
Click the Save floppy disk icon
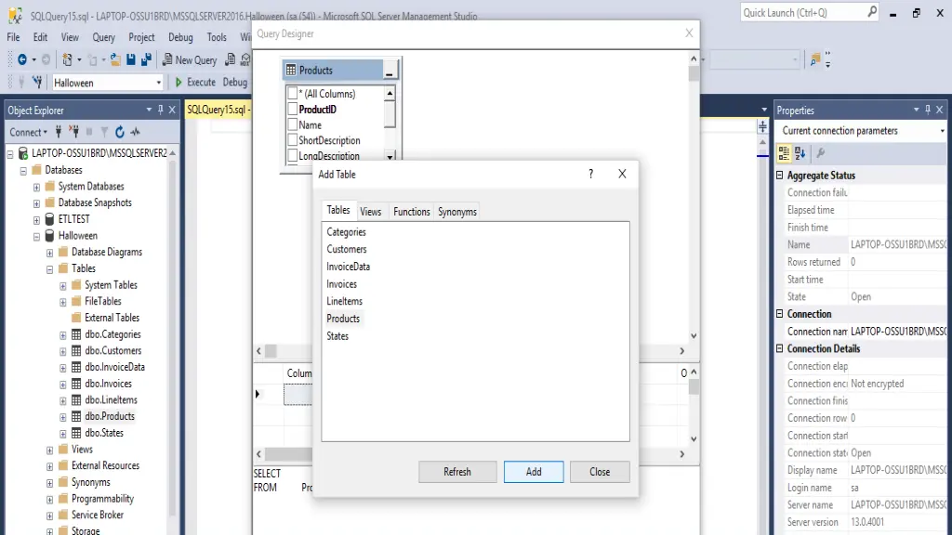pyautogui.click(x=130, y=59)
